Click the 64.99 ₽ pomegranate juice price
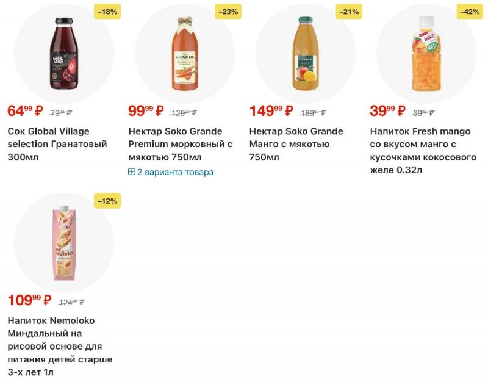Screen dimensions: 488x382 [x=25, y=111]
